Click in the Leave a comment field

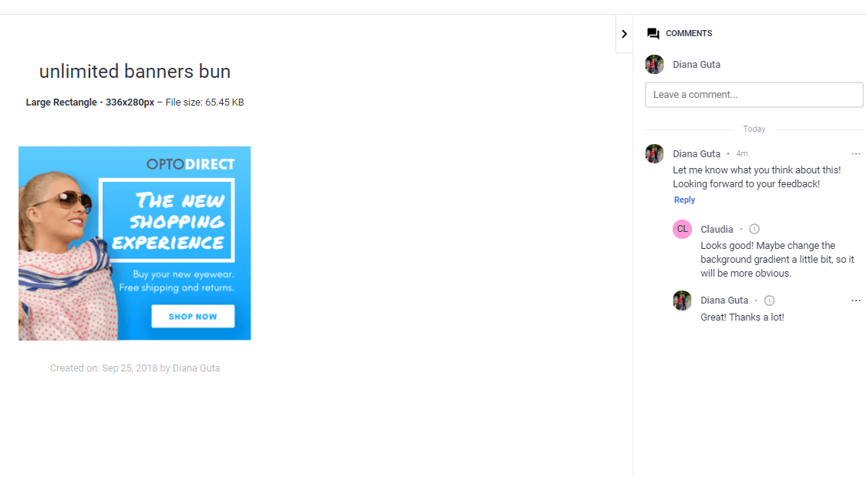pyautogui.click(x=754, y=95)
